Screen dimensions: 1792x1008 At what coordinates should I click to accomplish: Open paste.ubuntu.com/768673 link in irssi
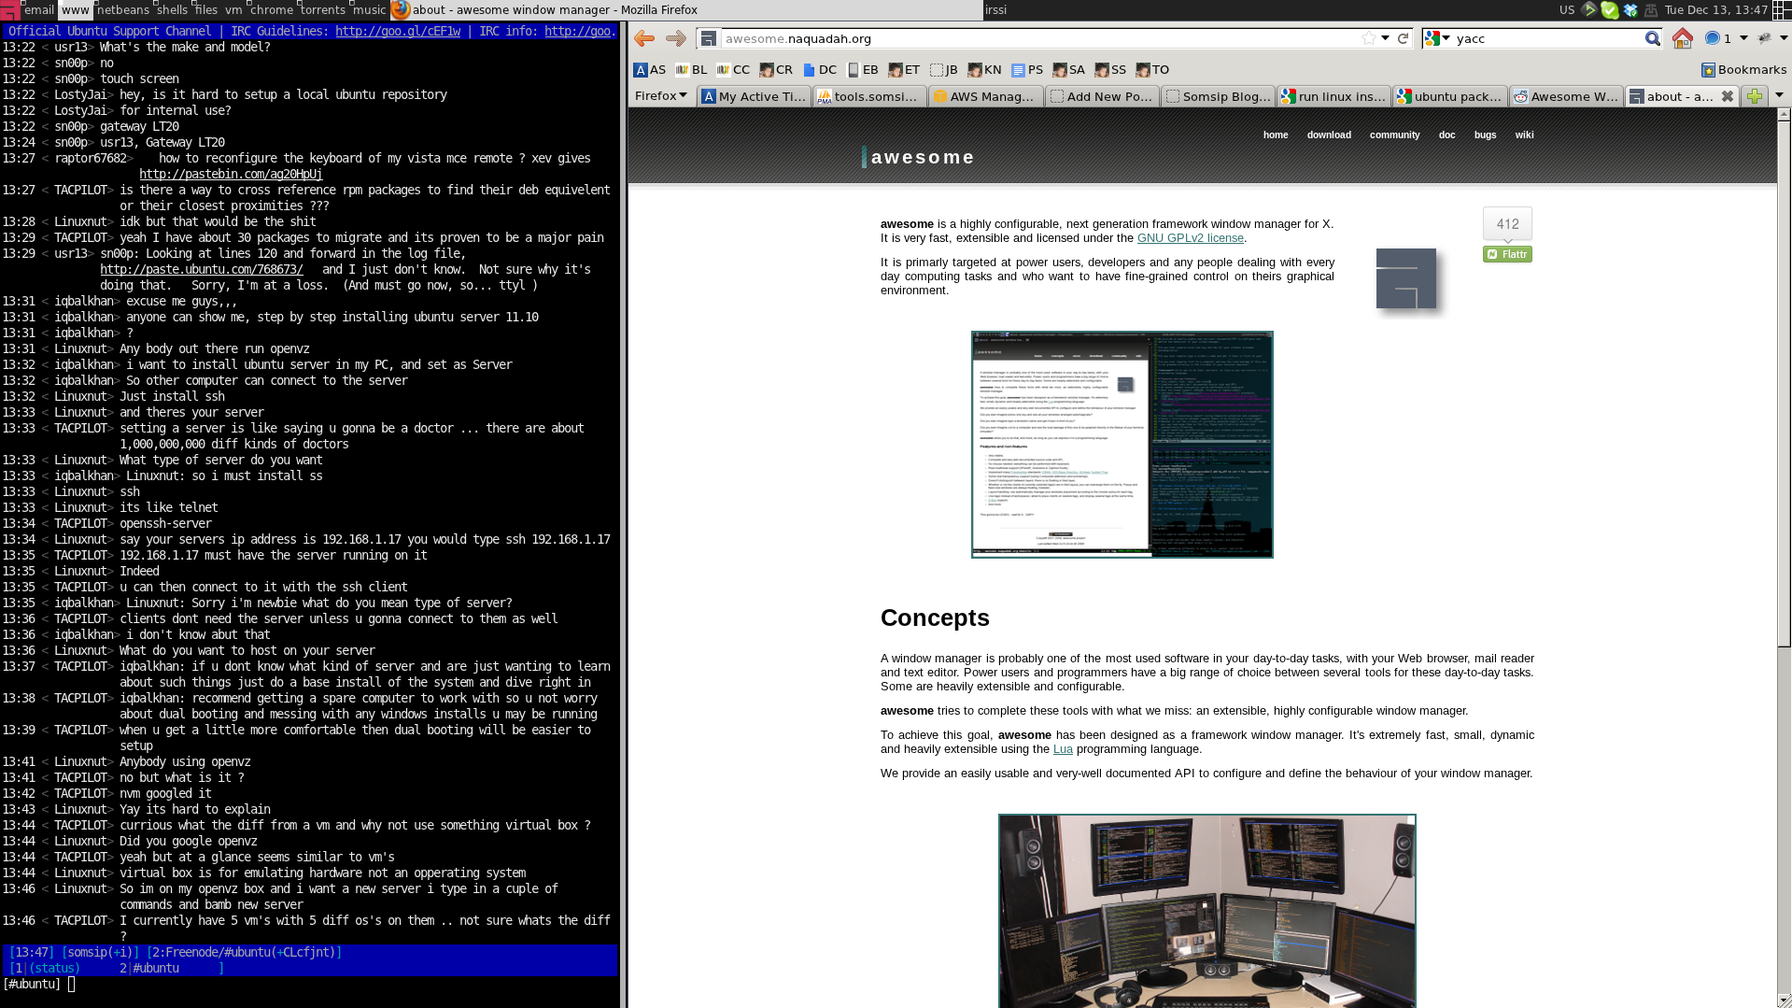[x=202, y=269]
